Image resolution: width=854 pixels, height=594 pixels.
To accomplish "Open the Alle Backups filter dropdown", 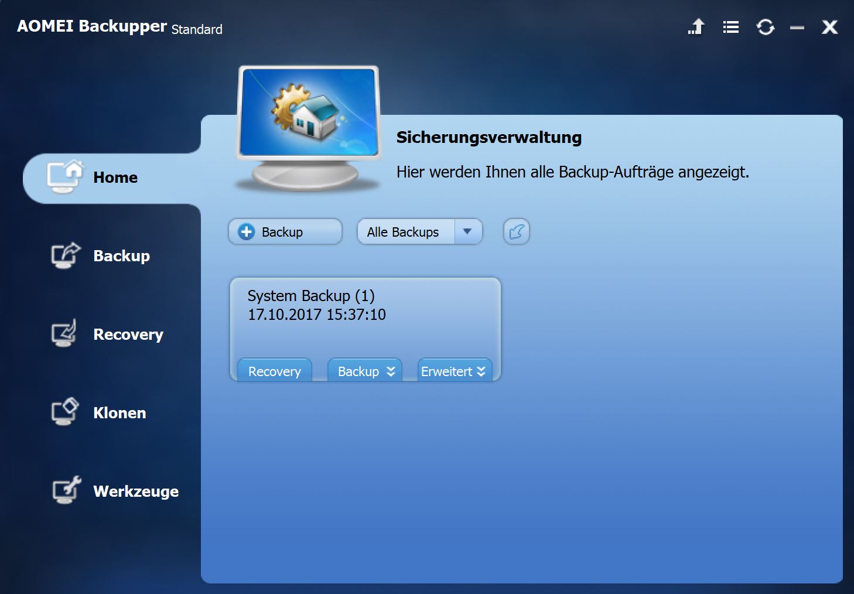I will pos(420,232).
